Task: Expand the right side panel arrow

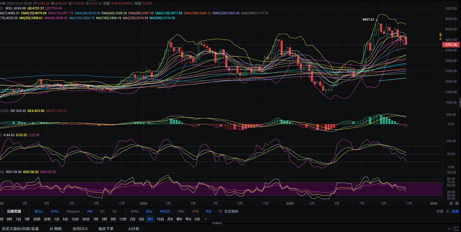Action: [x=460, y=102]
